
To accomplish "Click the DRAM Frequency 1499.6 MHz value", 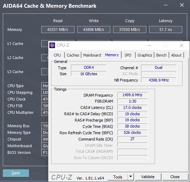I will click(132, 95).
